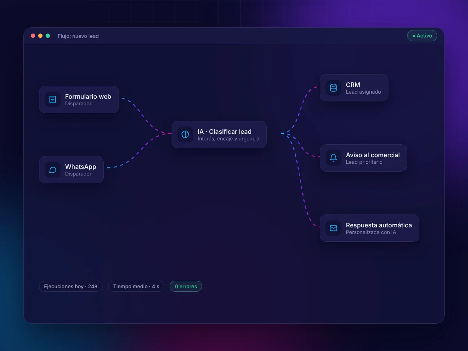
Task: Select the Formulario web title text
Action: (88, 96)
